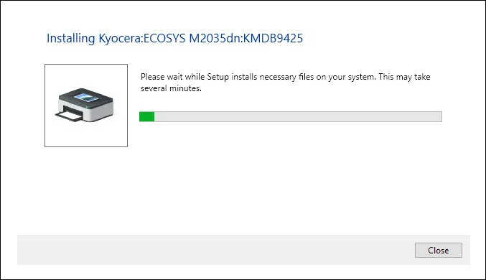Click the blank white area below the progress bar
This screenshot has height=280, width=486.
tap(291, 177)
